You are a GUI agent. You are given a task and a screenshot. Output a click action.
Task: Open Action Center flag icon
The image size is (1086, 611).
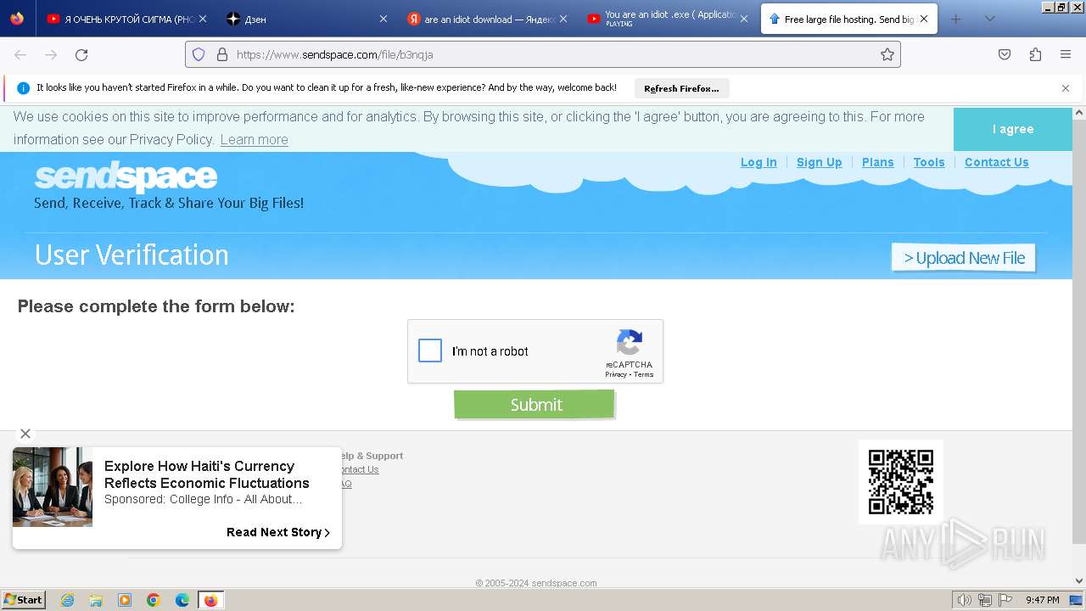[x=1005, y=600]
